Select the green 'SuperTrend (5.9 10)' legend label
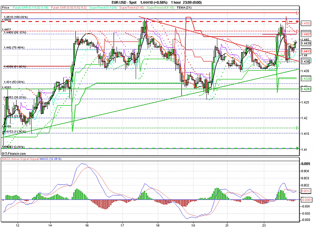 (160, 8)
